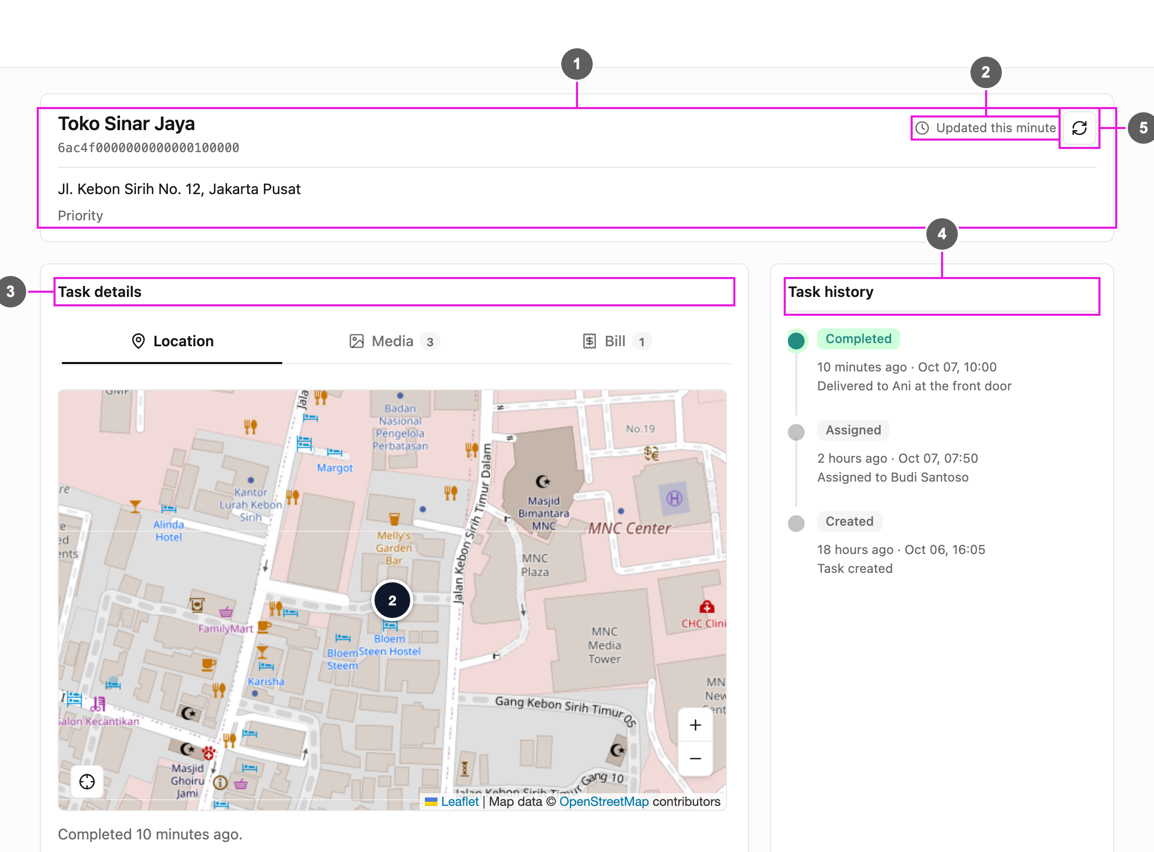The image size is (1154, 852).
Task: Click the CHC Clinic red marker on map
Action: [x=707, y=607]
